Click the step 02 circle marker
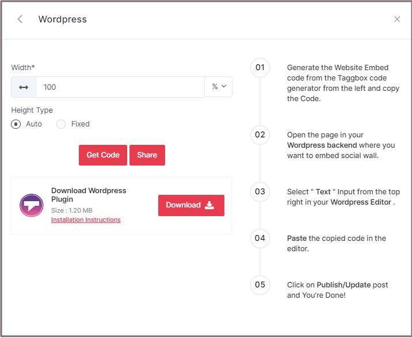 click(260, 135)
